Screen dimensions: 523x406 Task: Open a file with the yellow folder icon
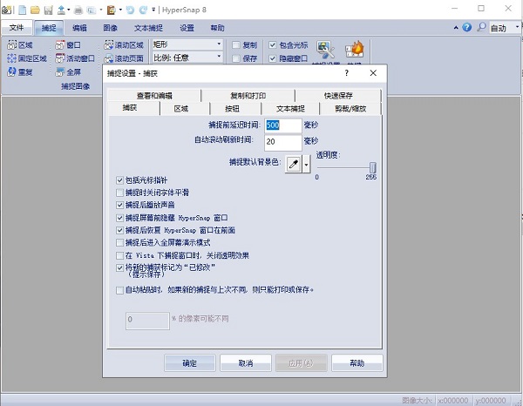35,10
